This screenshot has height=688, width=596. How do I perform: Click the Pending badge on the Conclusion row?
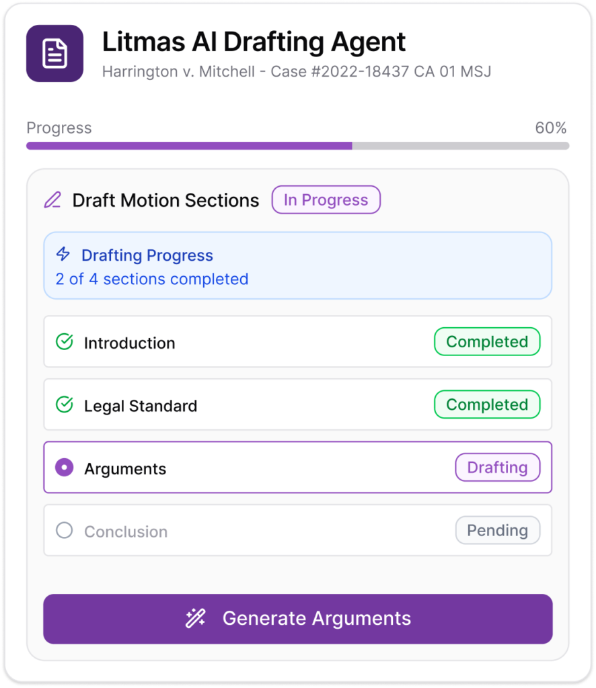[498, 530]
